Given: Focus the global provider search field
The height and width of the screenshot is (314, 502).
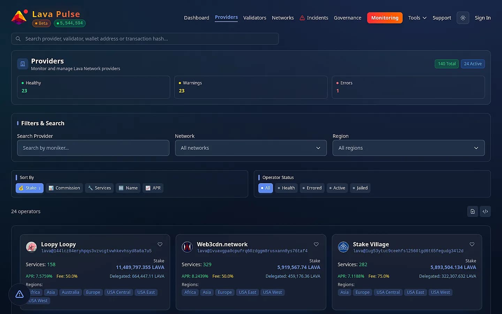Looking at the screenshot, I should (145, 39).
